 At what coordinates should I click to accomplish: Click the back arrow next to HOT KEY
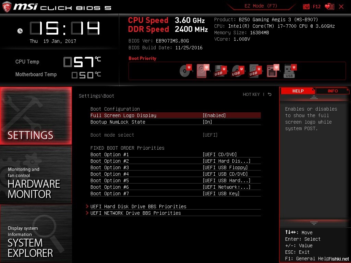[270, 95]
